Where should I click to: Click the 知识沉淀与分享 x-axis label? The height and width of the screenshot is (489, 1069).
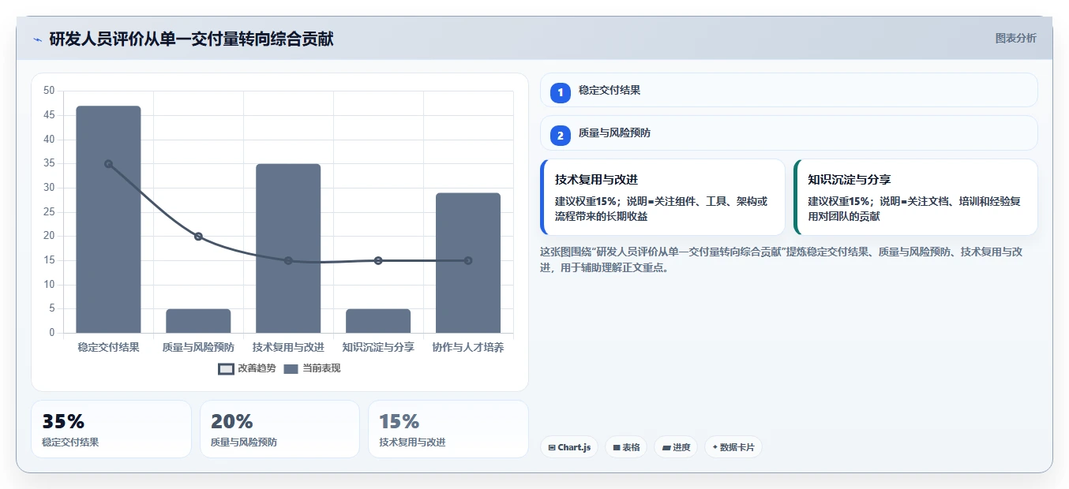point(378,347)
